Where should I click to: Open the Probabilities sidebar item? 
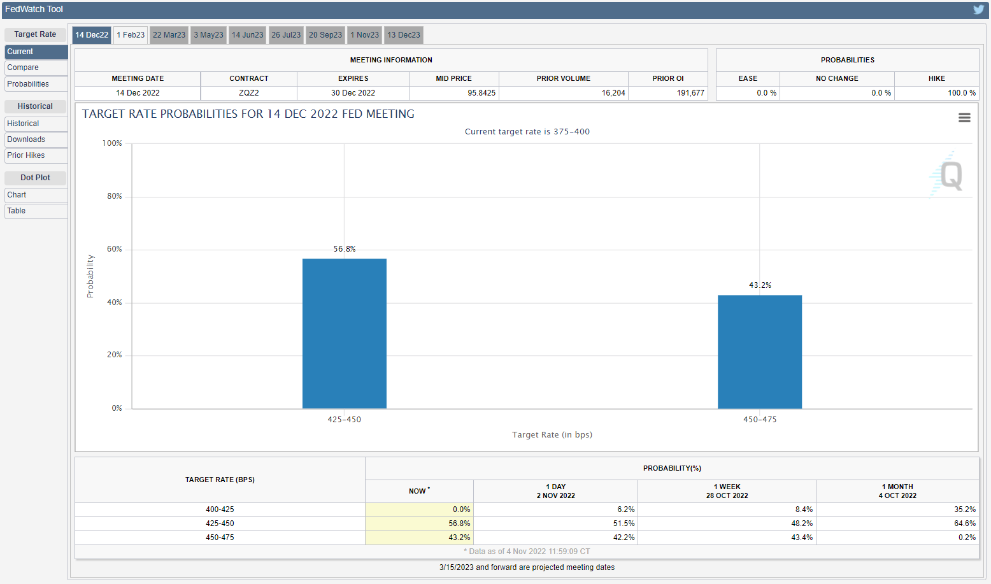point(36,84)
